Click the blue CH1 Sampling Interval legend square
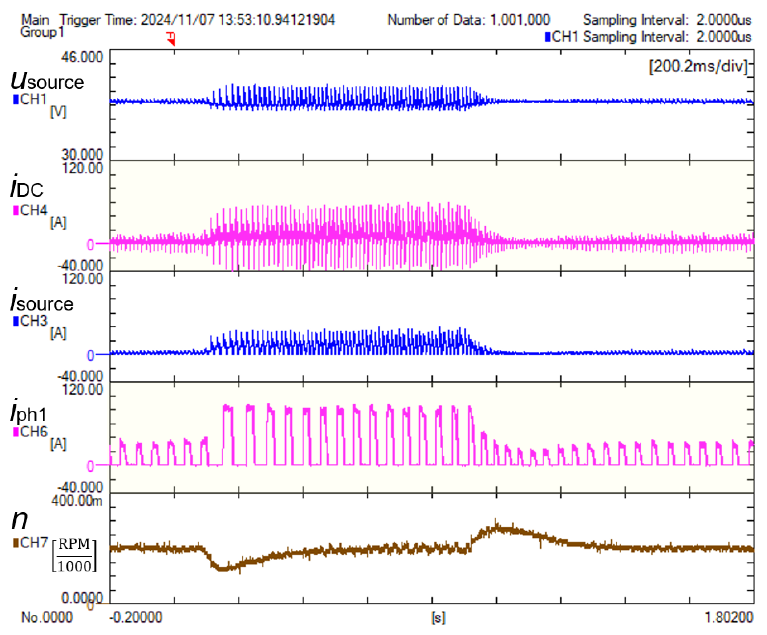The width and height of the screenshot is (767, 635). (x=547, y=36)
